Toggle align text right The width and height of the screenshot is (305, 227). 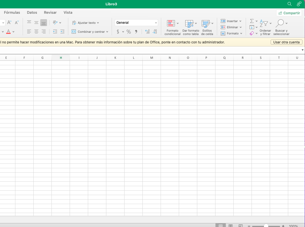(x=44, y=32)
